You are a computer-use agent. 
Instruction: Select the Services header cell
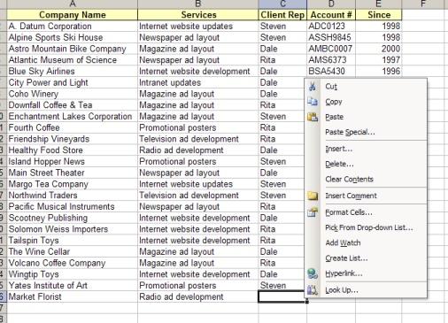(x=198, y=15)
